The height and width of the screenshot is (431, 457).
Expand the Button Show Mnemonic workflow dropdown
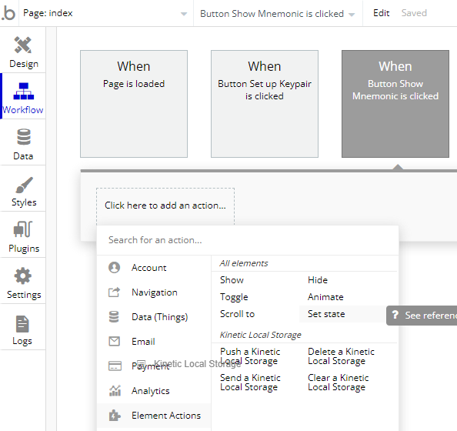[277, 14]
